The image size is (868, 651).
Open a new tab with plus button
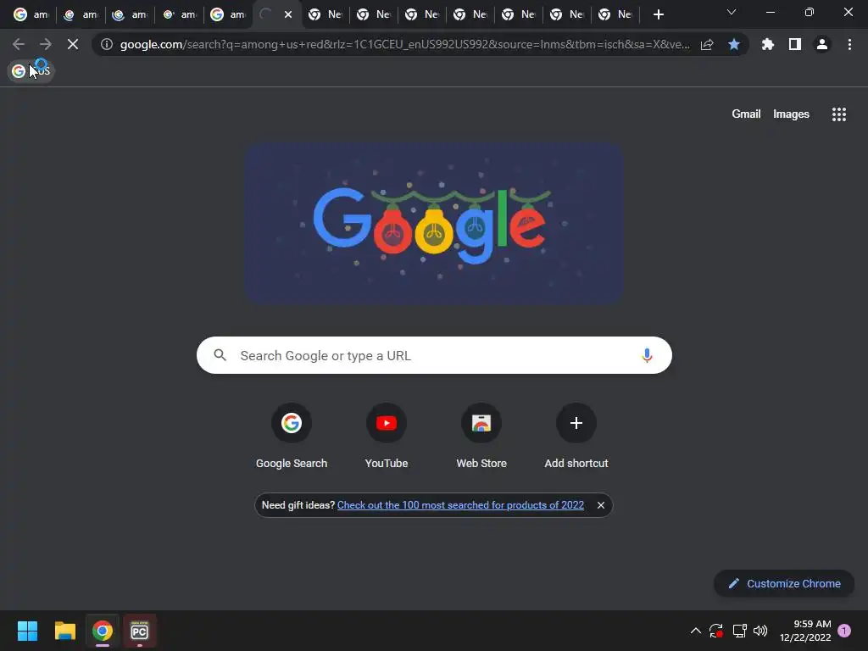click(658, 14)
